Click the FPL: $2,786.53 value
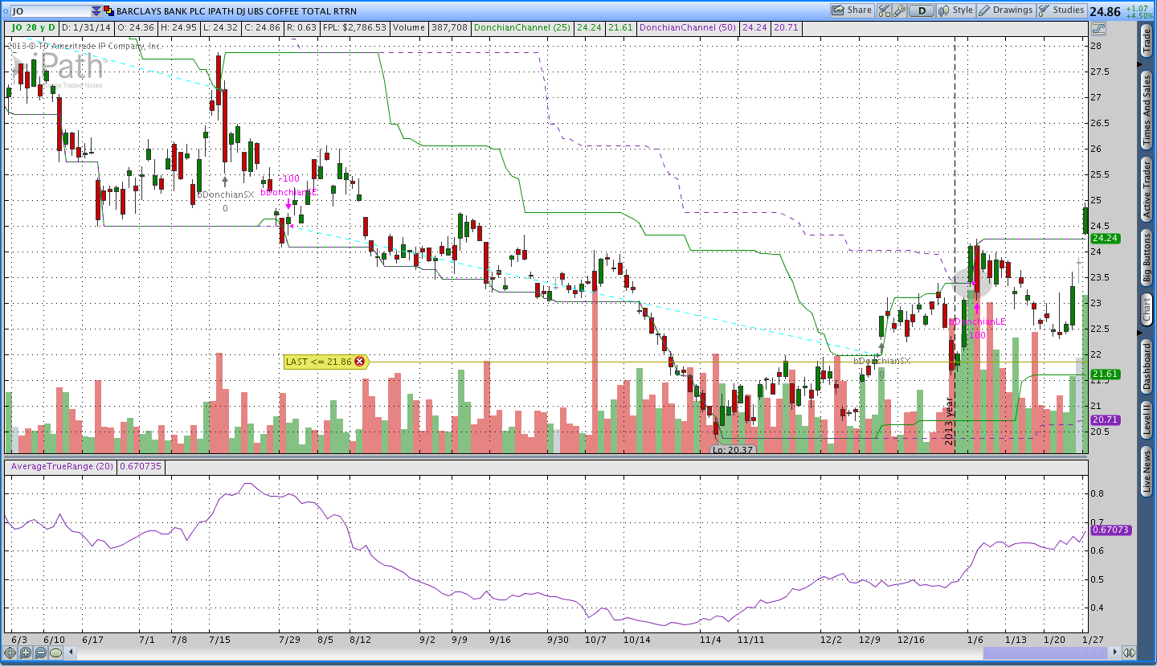1157x667 pixels. (x=354, y=27)
